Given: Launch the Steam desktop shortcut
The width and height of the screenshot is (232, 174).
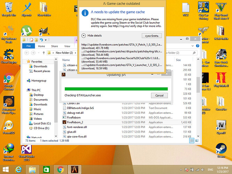Looking at the screenshot, I should (x=221, y=150).
